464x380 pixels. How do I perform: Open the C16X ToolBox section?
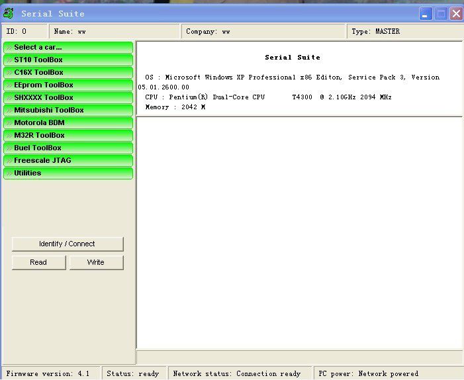click(68, 72)
